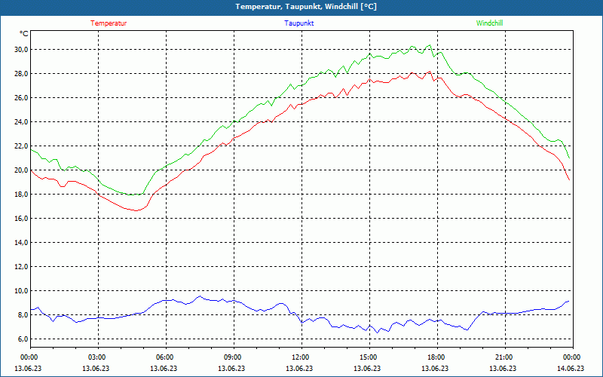Click the 12:00 time axis label

pyautogui.click(x=301, y=357)
